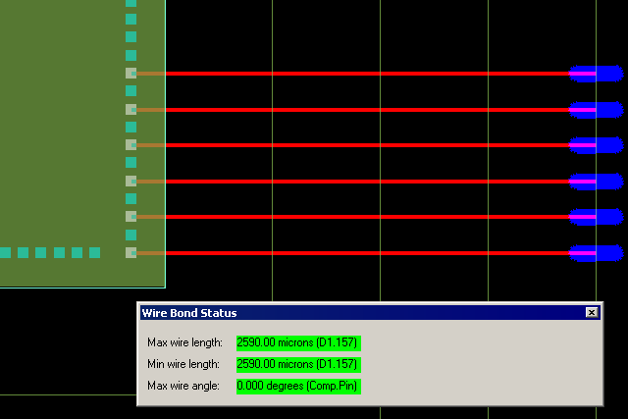
Task: Select the fourth blue bond finger from top
Action: click(x=597, y=182)
